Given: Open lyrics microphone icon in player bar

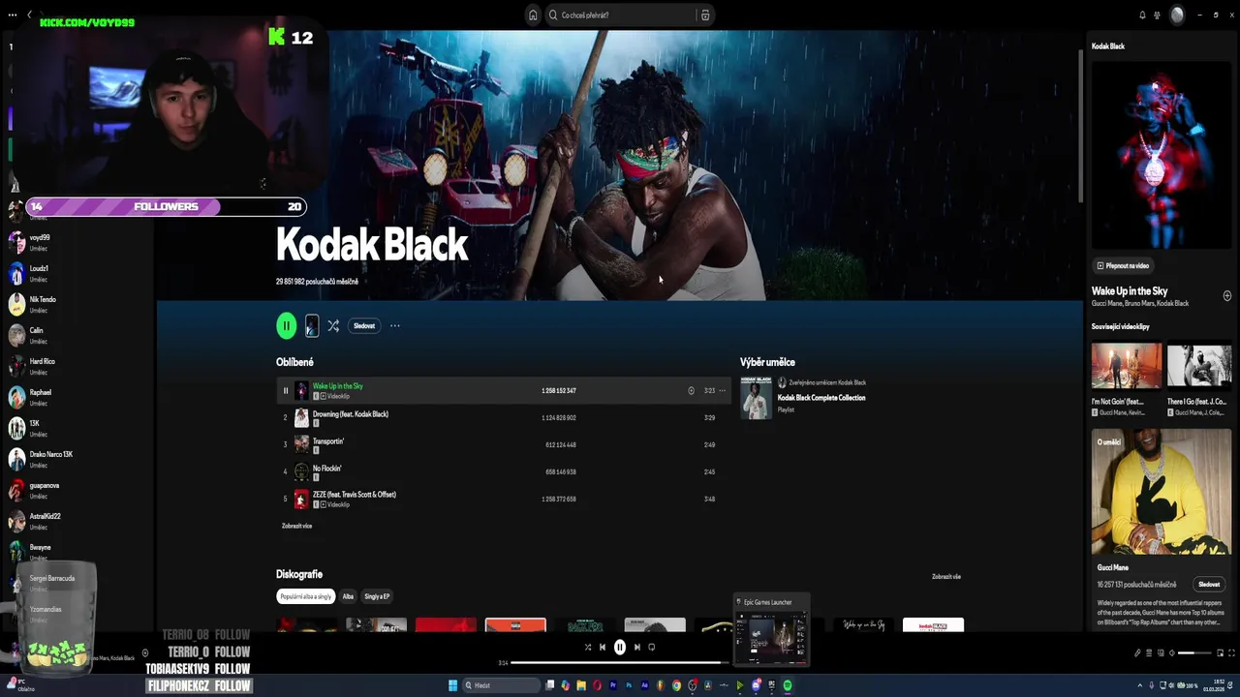Looking at the screenshot, I should [1137, 652].
